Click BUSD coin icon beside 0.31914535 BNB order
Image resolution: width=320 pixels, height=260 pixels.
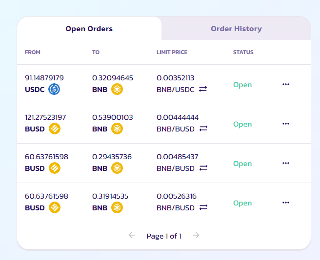(x=55, y=207)
